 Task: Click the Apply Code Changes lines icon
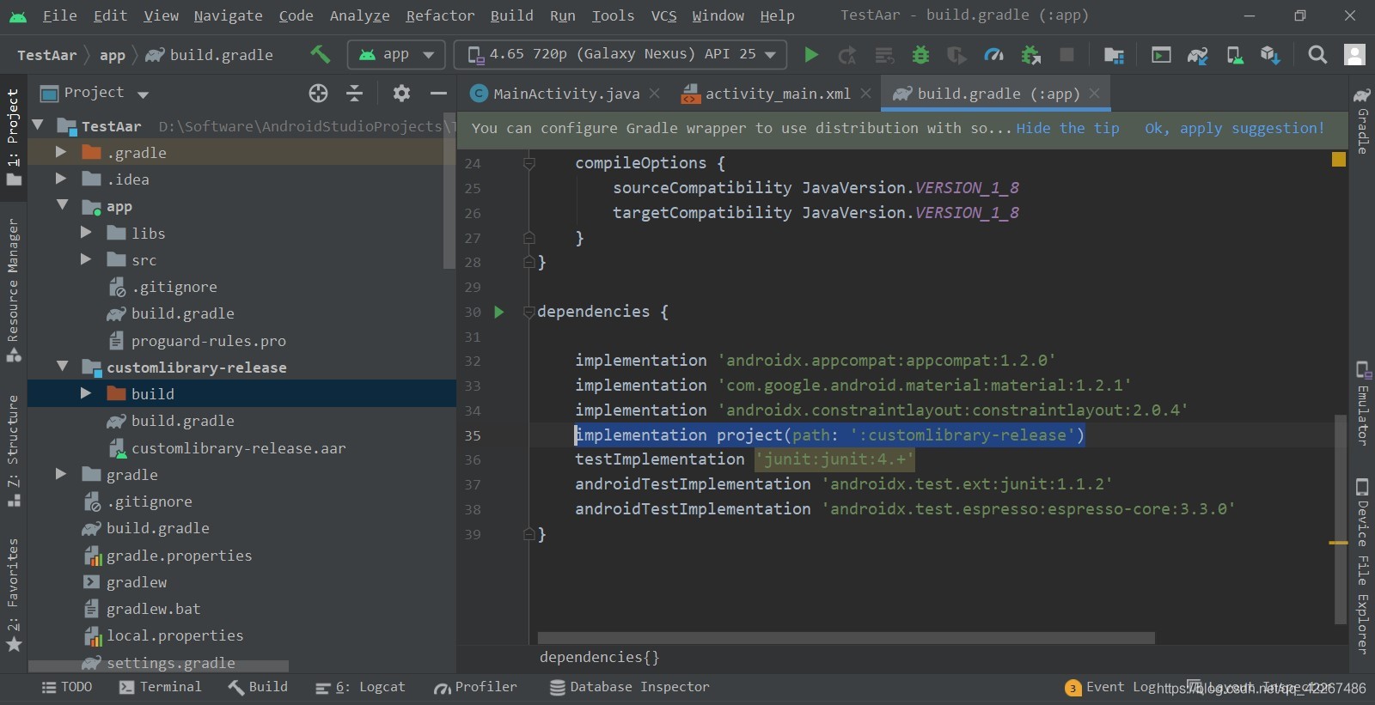pos(883,55)
